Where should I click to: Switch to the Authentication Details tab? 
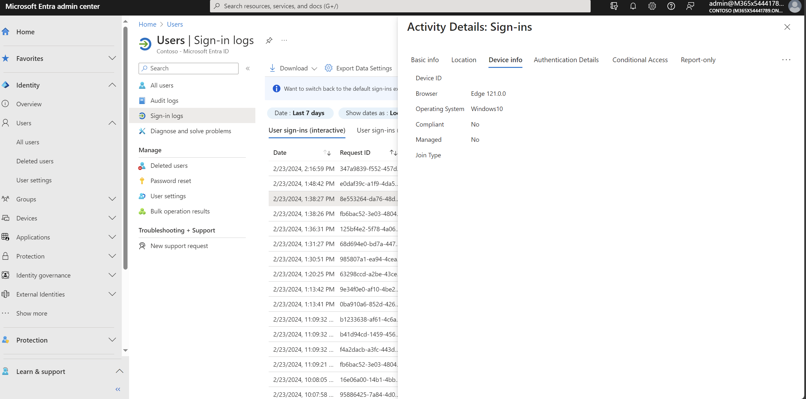566,60
